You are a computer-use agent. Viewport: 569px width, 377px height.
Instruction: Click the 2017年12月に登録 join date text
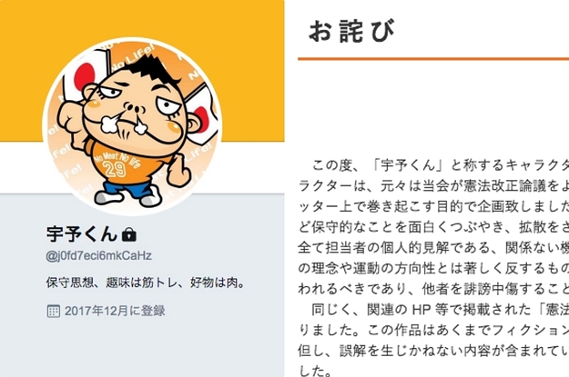[115, 311]
